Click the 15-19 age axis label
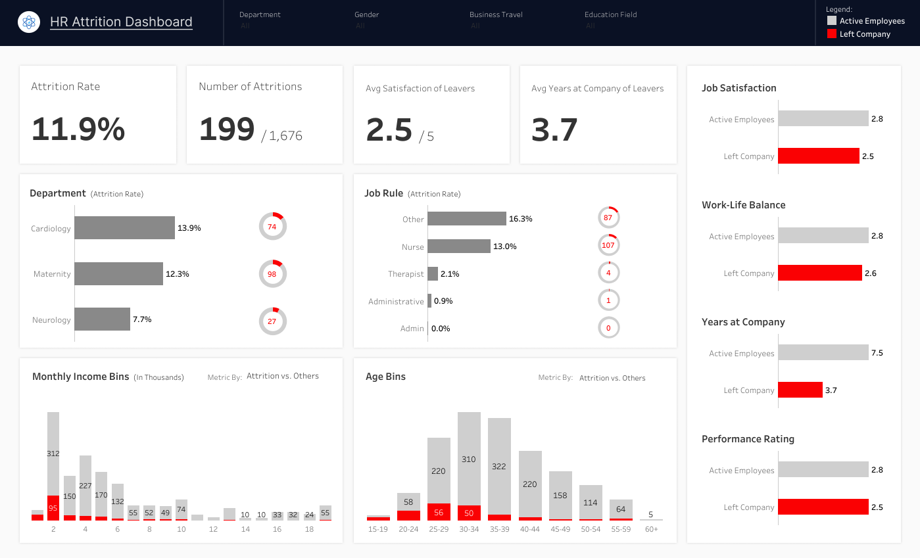Image resolution: width=920 pixels, height=558 pixels. [x=378, y=529]
